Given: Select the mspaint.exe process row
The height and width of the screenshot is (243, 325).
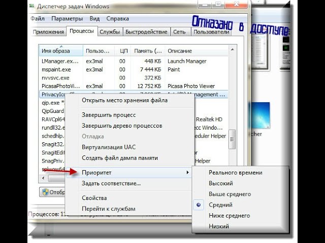Looking at the screenshot, I should (134, 69).
